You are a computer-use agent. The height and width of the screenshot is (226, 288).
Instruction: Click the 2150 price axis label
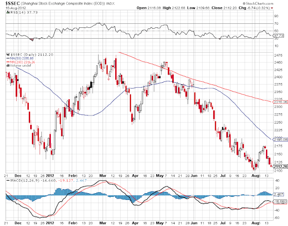278,154
